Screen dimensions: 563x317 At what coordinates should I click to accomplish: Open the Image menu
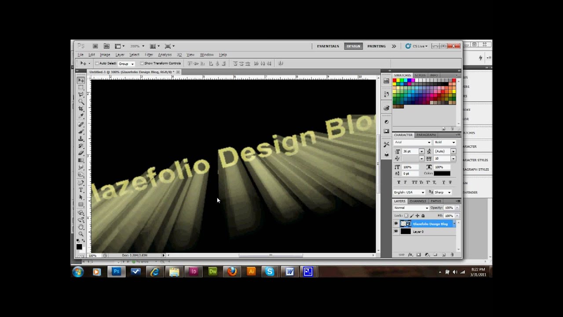coord(105,55)
